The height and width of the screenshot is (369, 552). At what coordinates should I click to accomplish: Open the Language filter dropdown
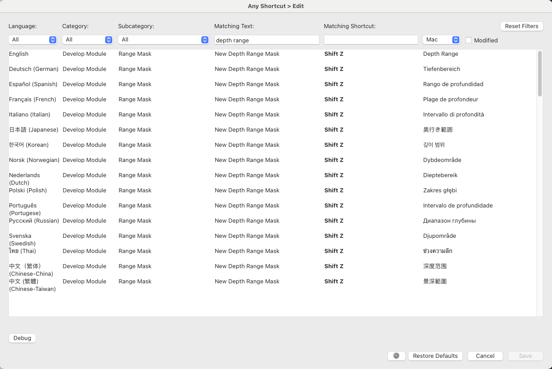[x=33, y=40]
